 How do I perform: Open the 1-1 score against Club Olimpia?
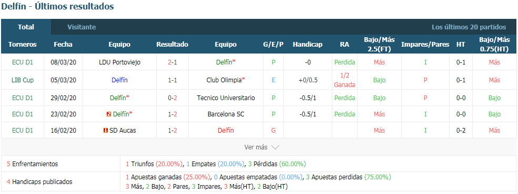click(x=172, y=80)
